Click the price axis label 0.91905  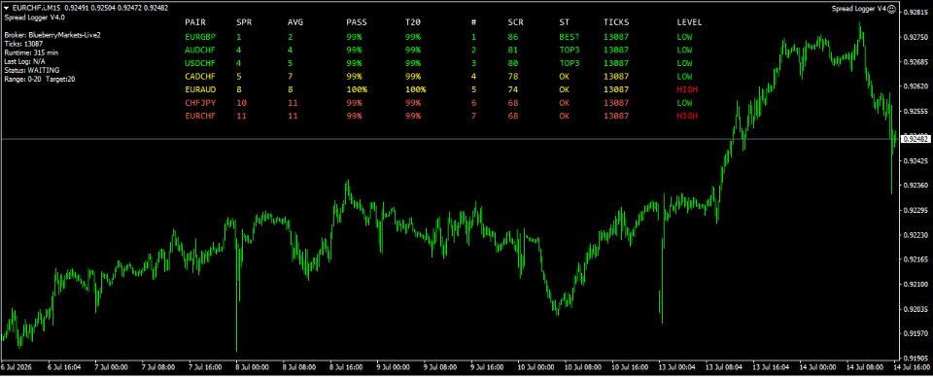916,359
